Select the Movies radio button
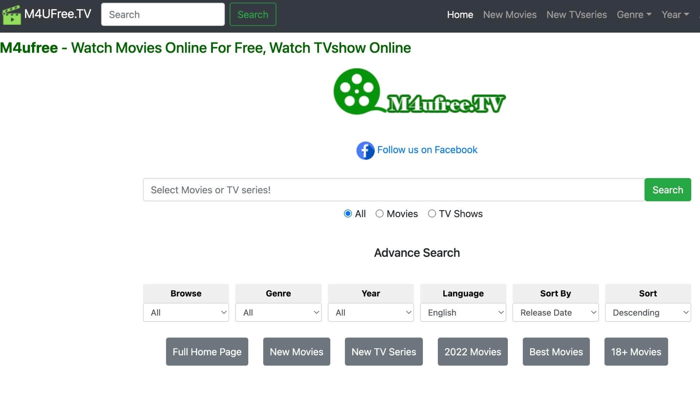This screenshot has width=700, height=394. tap(380, 213)
